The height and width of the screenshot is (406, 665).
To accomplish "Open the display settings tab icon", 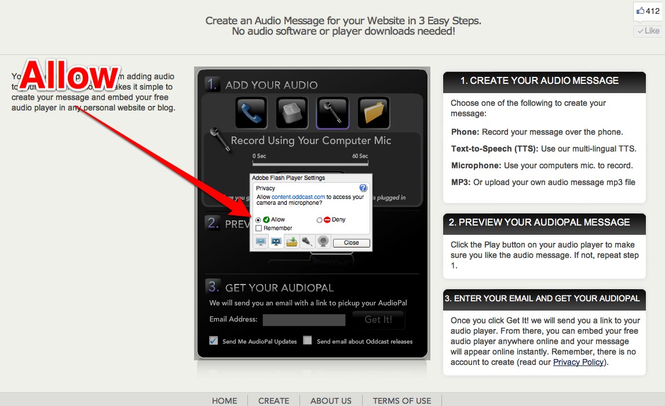I will [261, 242].
